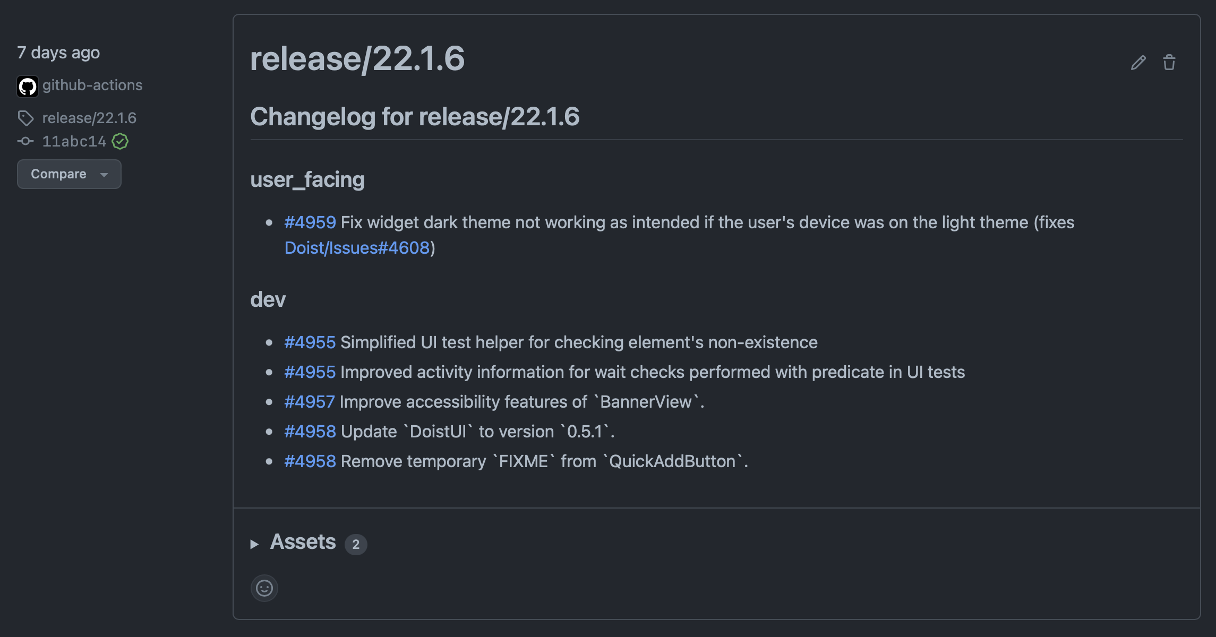Click the tag icon beside release/22.1.6
The width and height of the screenshot is (1216, 637).
tap(25, 118)
